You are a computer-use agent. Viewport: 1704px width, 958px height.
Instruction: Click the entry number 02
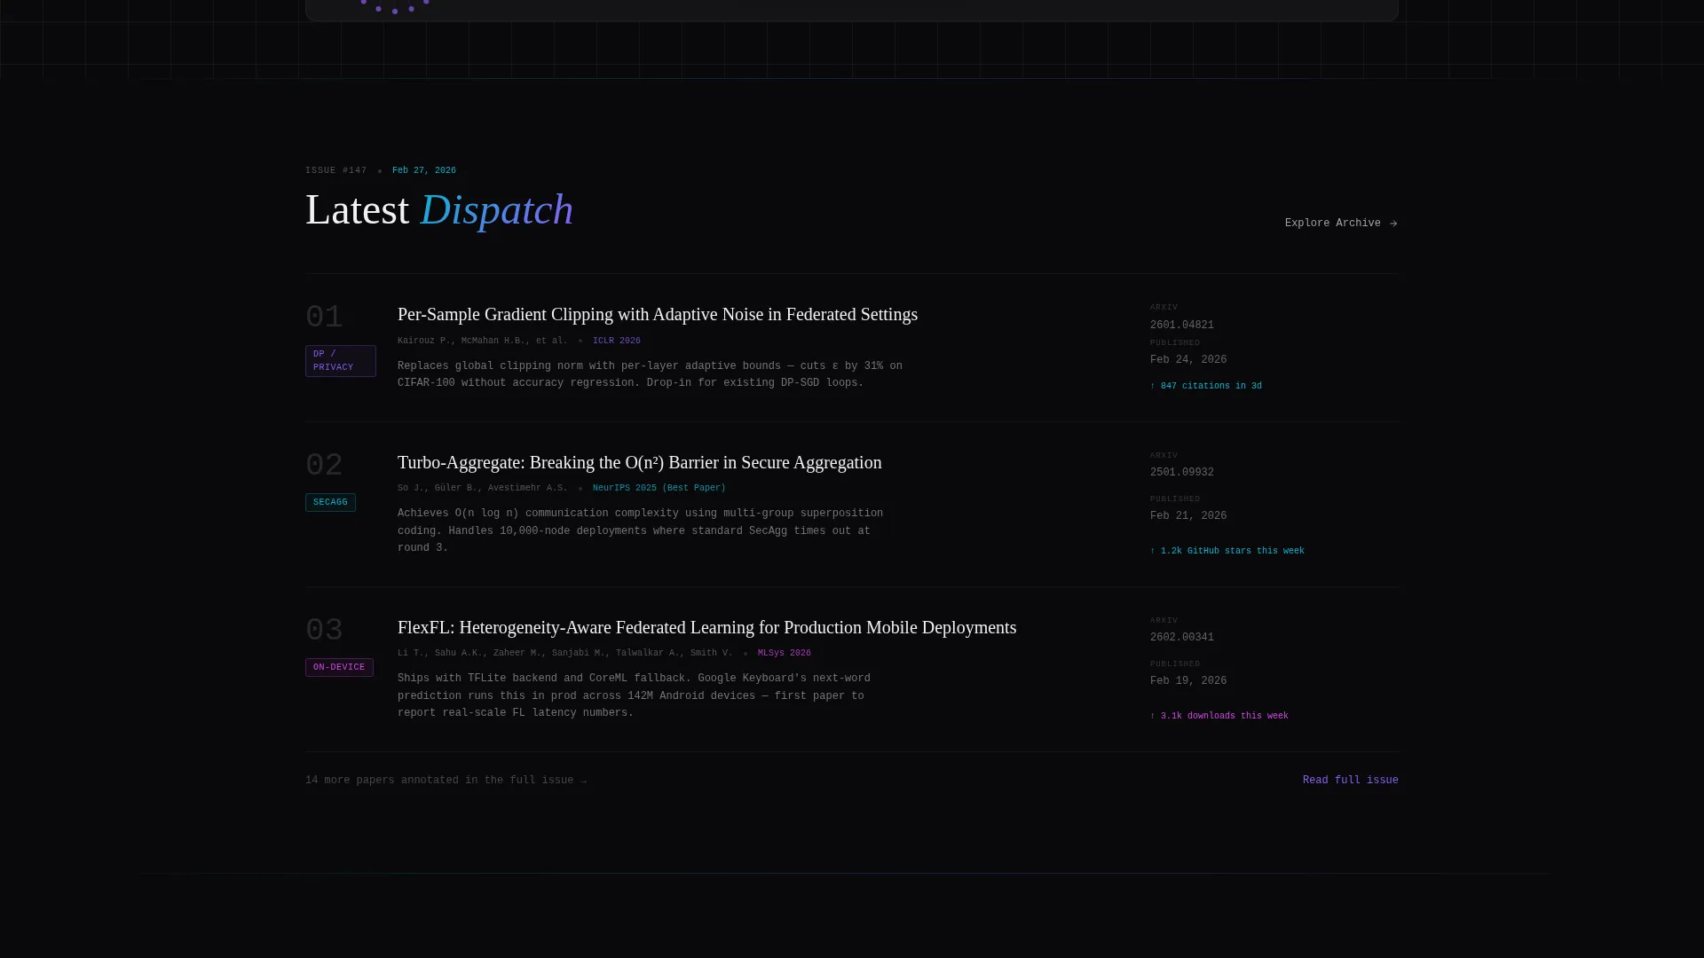click(x=324, y=466)
